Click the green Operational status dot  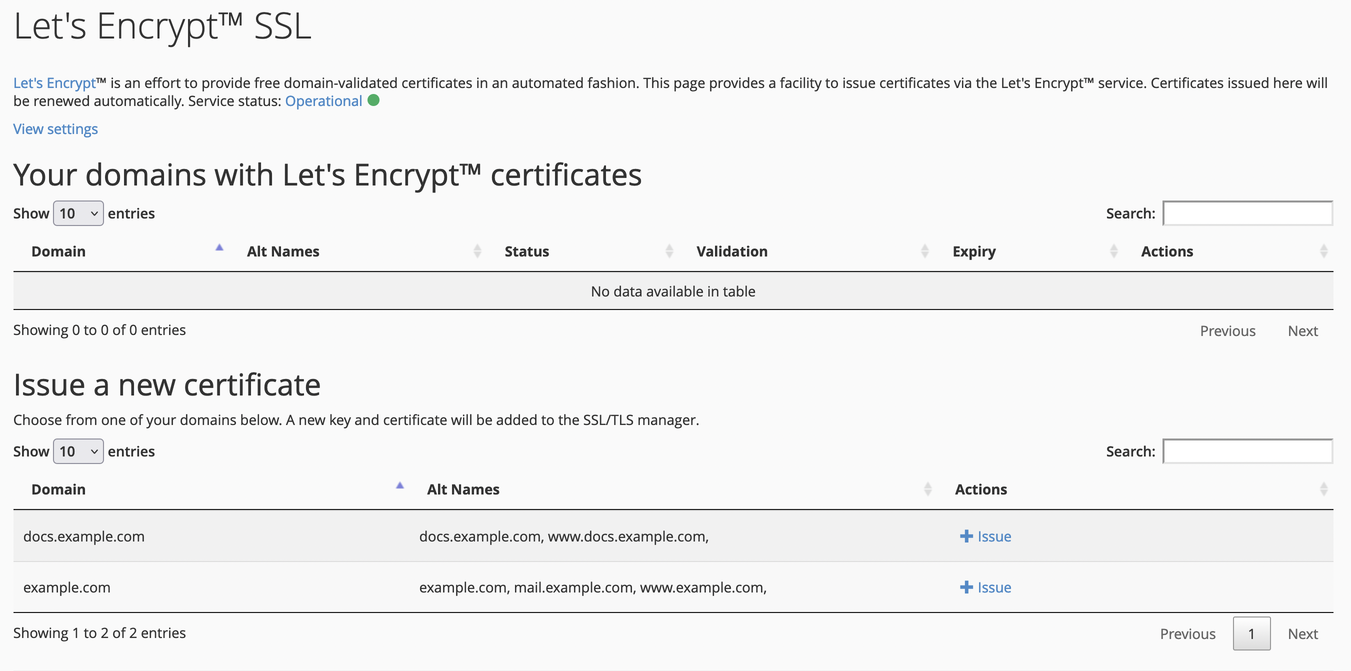(x=373, y=100)
